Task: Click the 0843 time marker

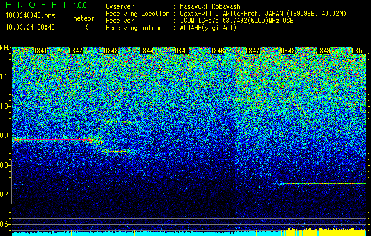Action: point(111,51)
